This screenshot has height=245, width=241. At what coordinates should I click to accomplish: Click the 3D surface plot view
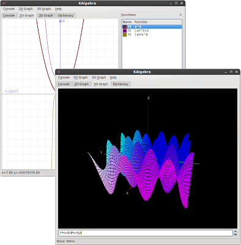[147, 159]
